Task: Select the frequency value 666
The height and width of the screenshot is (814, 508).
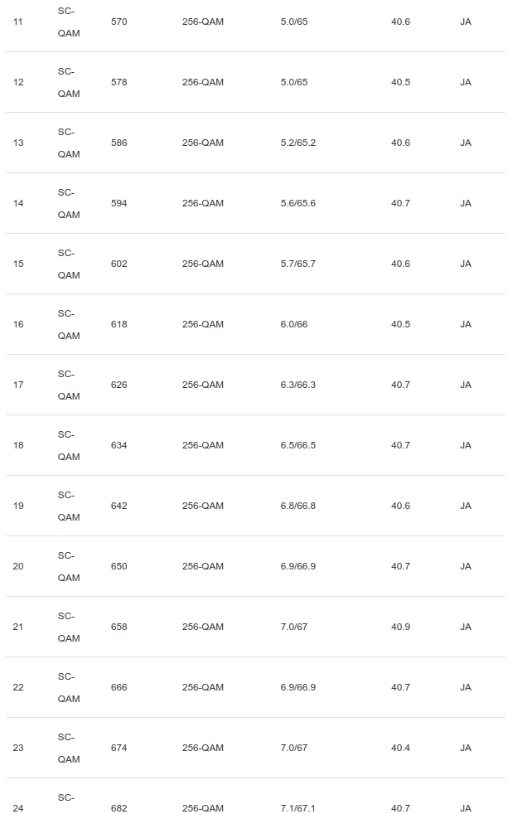Action: click(x=119, y=687)
